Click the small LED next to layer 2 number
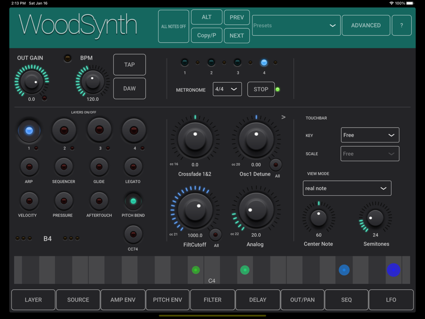 pyautogui.click(x=72, y=148)
